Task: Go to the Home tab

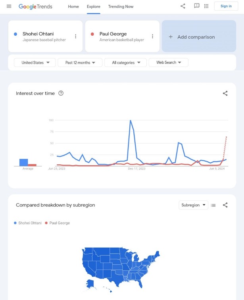Action: [x=73, y=7]
